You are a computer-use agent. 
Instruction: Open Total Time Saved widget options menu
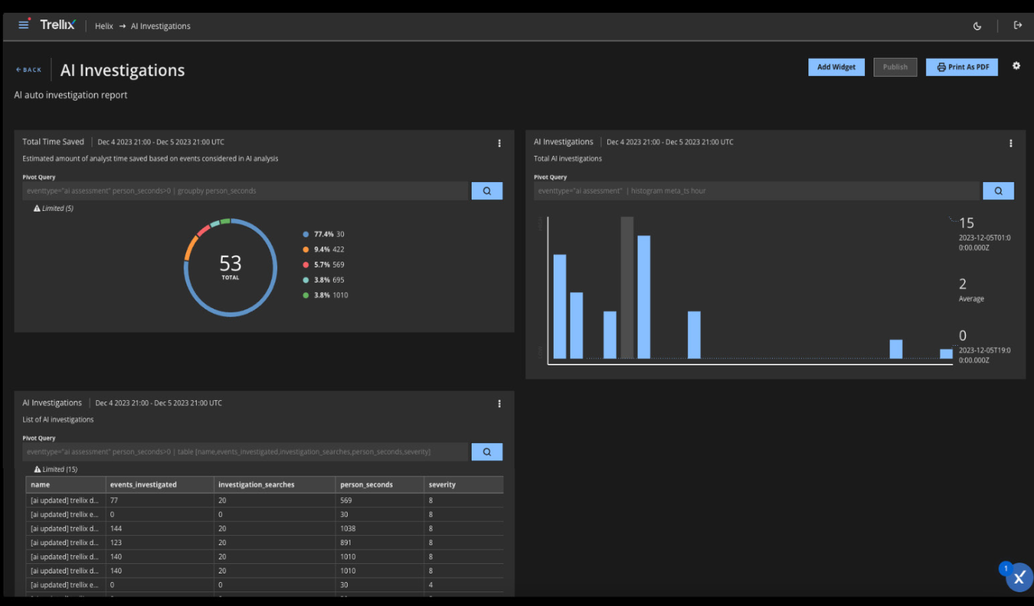click(x=499, y=144)
